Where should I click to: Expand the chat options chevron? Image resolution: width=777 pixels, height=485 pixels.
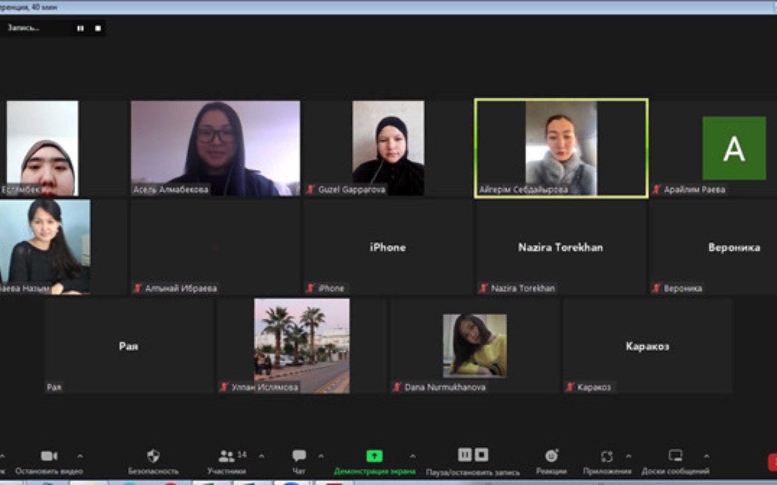coord(321,456)
